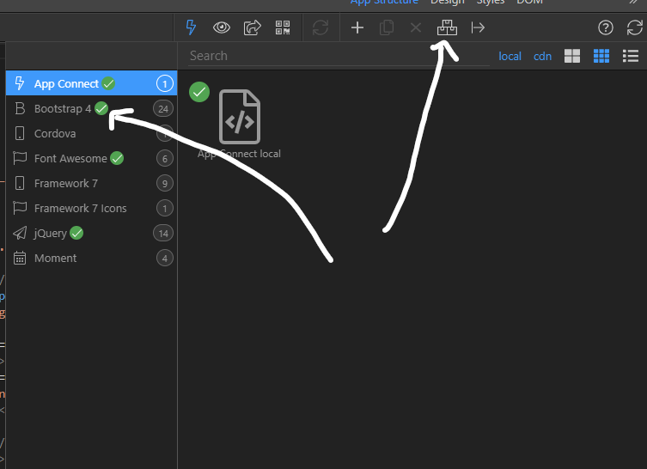Open the Frameworks components boxes icon
This screenshot has height=469, width=647.
click(x=447, y=27)
